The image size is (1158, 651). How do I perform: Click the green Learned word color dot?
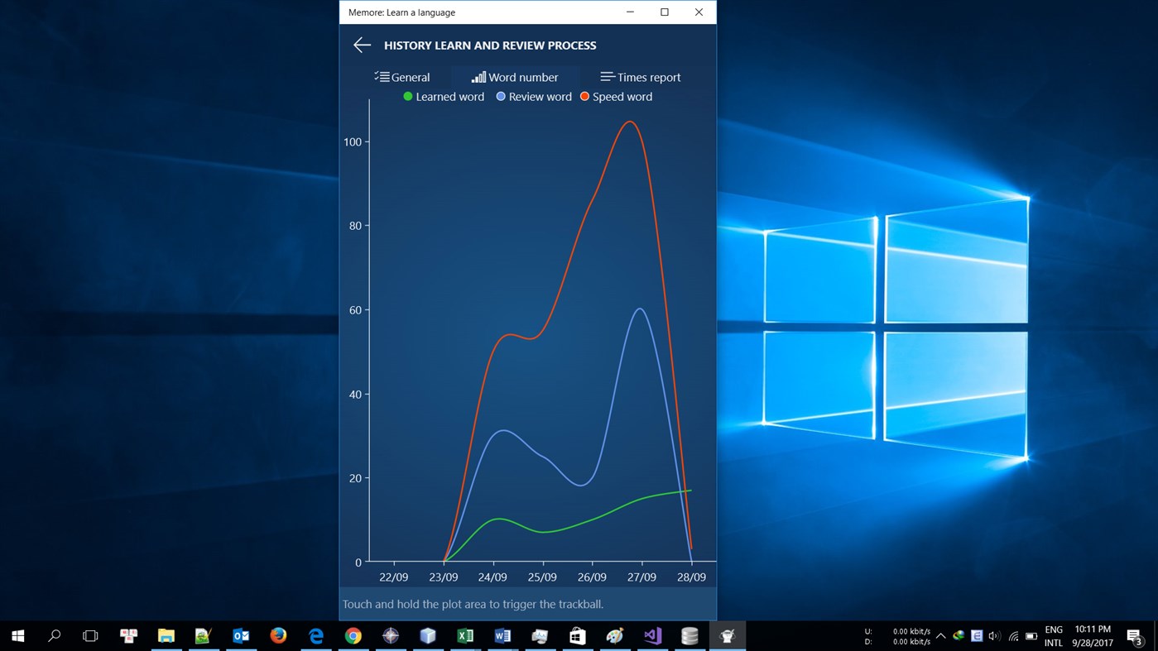407,96
